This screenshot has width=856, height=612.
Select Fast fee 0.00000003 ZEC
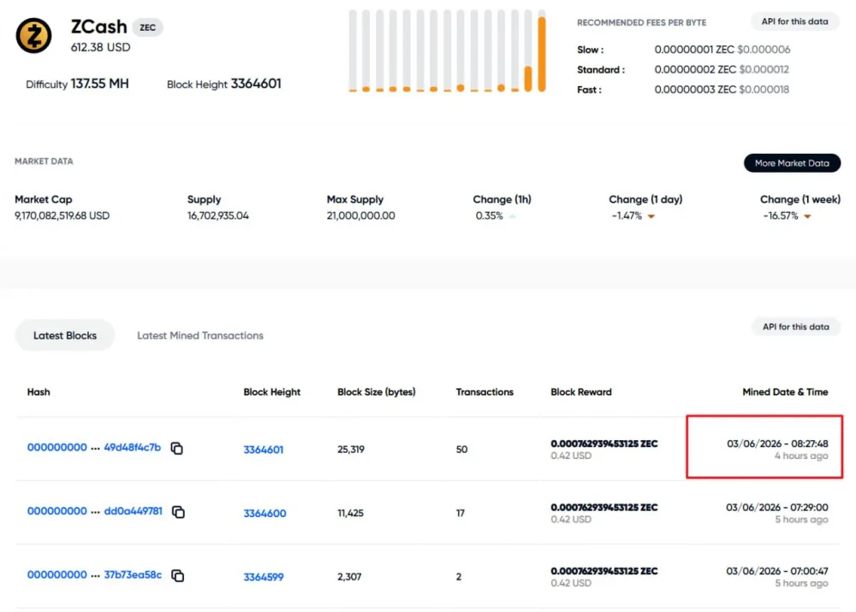pos(695,90)
